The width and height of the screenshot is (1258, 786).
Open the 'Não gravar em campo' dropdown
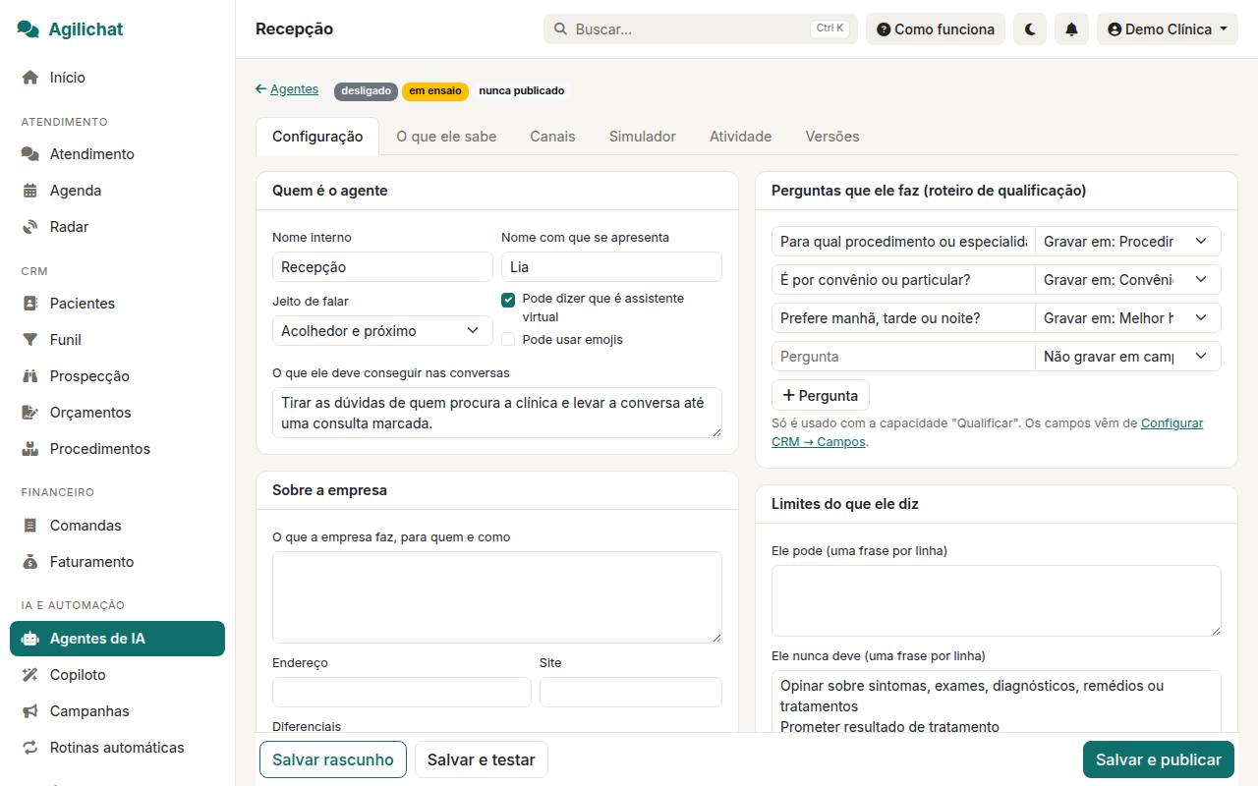click(x=1128, y=357)
